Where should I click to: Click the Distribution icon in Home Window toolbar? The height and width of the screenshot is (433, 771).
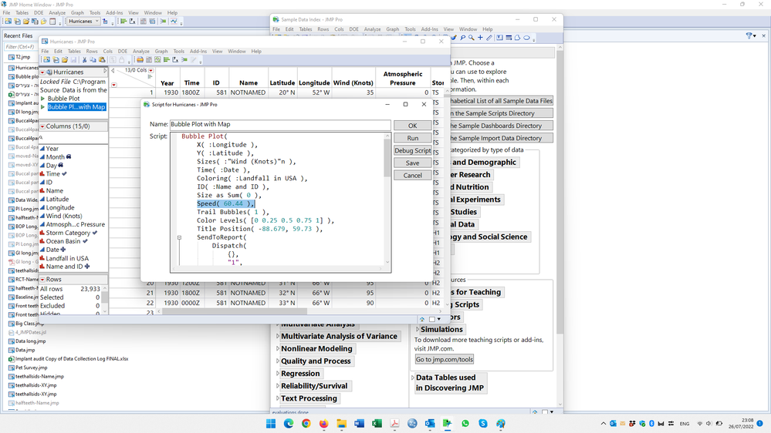coord(124,22)
